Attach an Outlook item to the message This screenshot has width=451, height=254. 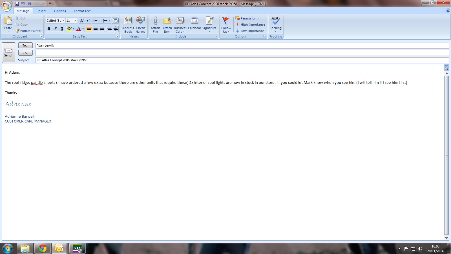(167, 25)
